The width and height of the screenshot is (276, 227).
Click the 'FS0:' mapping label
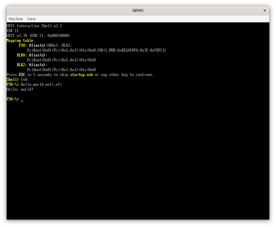tap(23, 45)
